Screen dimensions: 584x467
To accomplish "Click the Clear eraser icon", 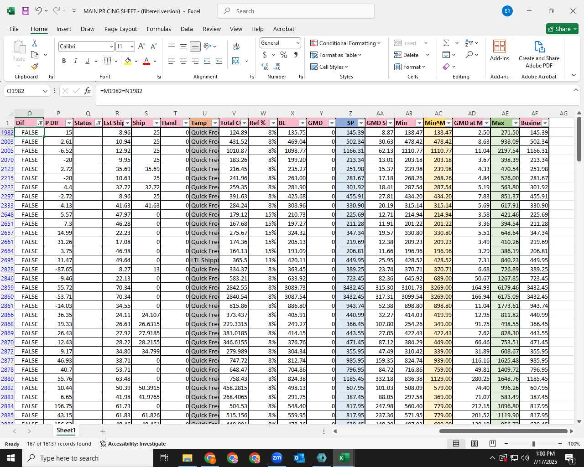I will point(446,67).
